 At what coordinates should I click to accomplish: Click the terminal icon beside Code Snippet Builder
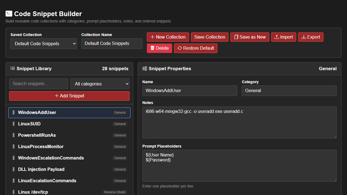(9, 14)
